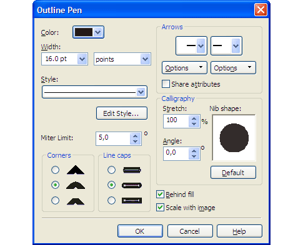Click the rounded corner shape icon
This screenshot has height=245, width=303.
(76, 185)
